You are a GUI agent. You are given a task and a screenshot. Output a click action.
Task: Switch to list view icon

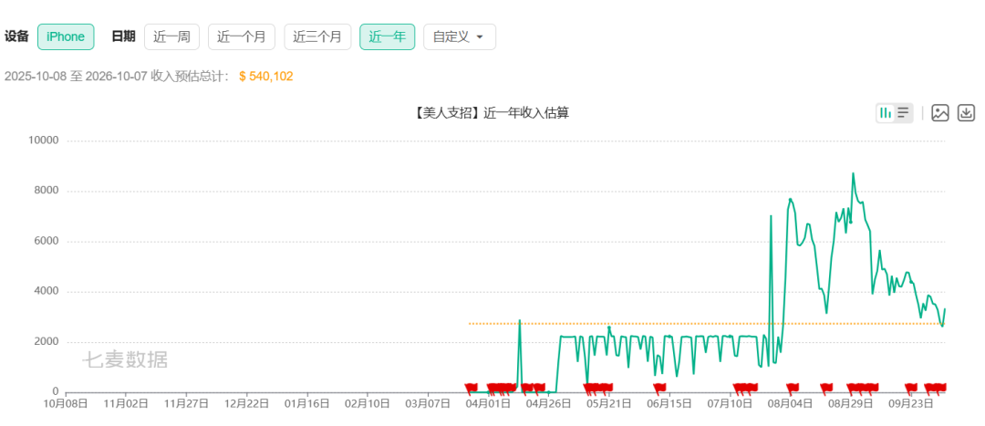[x=903, y=113]
